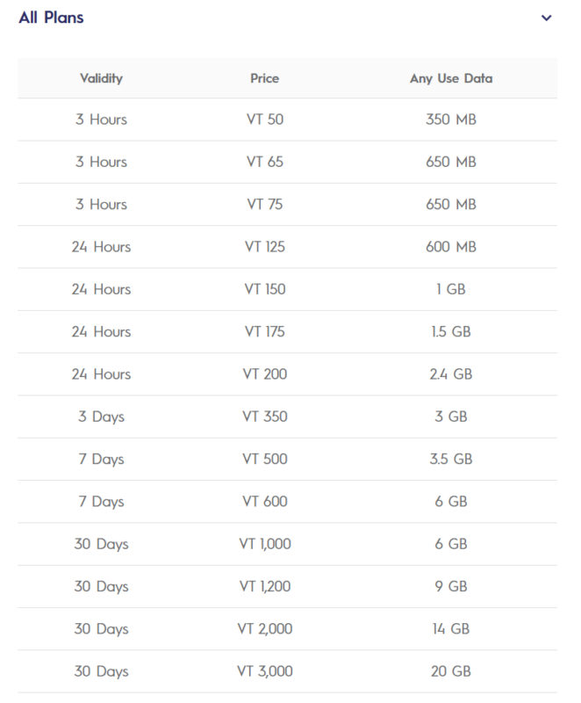
Task: Select the Validity column header
Action: (101, 78)
